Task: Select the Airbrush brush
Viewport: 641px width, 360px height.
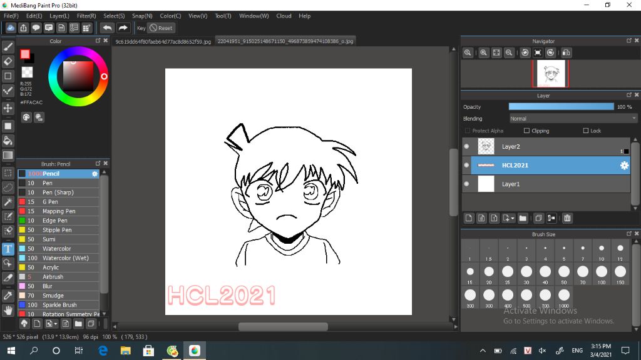Action: click(x=58, y=277)
